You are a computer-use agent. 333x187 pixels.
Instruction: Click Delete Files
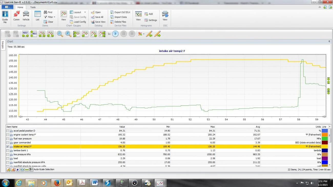pos(118,22)
